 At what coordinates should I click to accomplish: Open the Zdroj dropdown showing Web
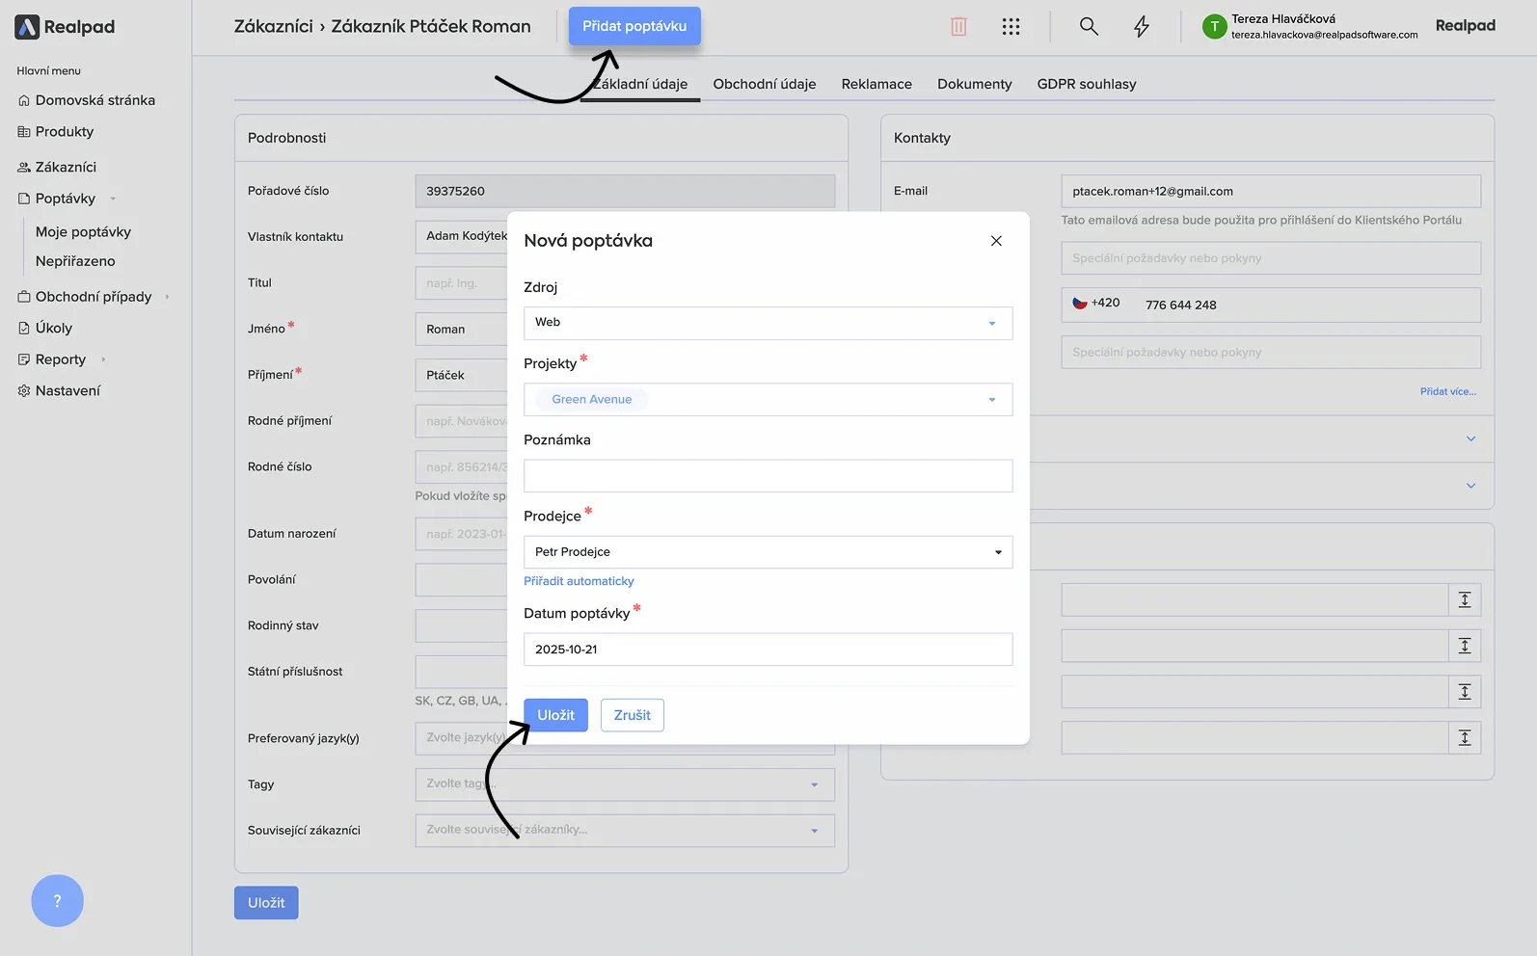pos(768,323)
